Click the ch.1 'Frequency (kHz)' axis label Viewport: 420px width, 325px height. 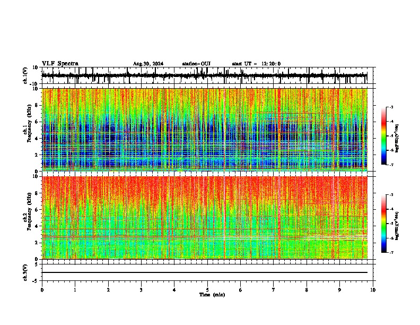[30, 124]
